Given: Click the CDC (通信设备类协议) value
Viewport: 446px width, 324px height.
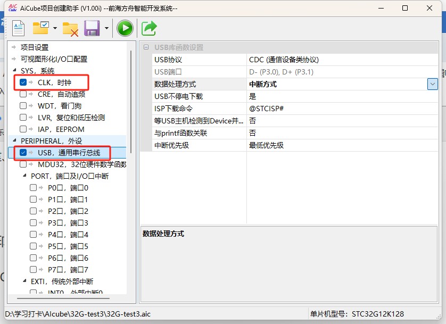Looking at the screenshot, I should (284, 60).
